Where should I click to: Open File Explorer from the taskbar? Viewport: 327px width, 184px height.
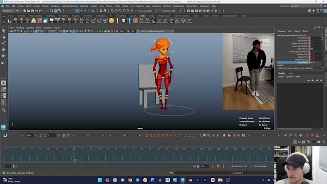(x=220, y=180)
